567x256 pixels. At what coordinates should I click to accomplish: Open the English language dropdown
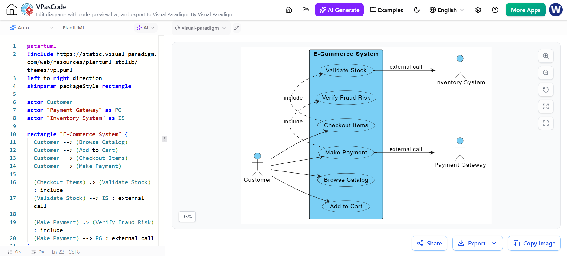point(446,10)
